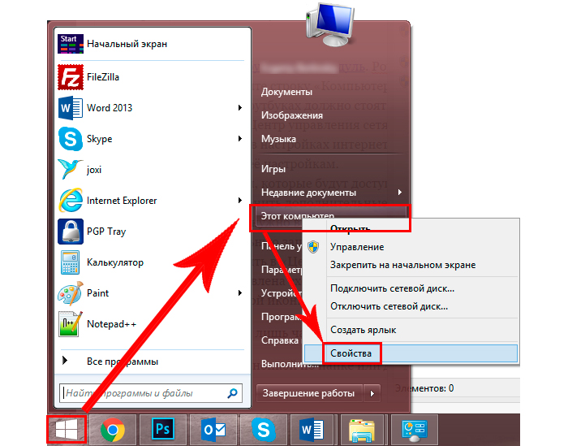Open Notepad++ icon in Start menu
Image resolution: width=568 pixels, height=446 pixels.
pos(71,324)
